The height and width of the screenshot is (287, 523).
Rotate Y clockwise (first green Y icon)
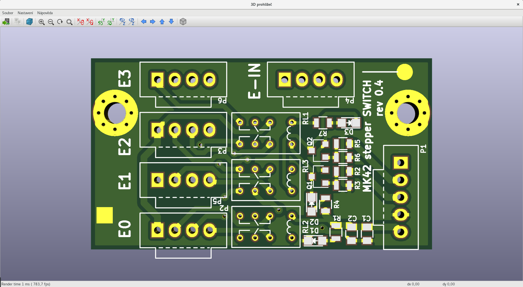(102, 22)
